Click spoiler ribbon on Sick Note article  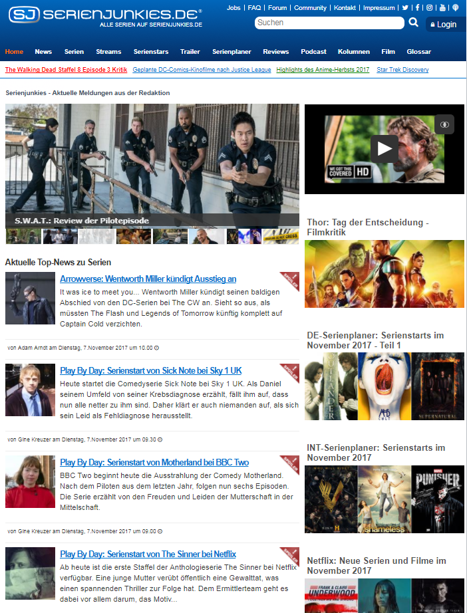click(290, 374)
